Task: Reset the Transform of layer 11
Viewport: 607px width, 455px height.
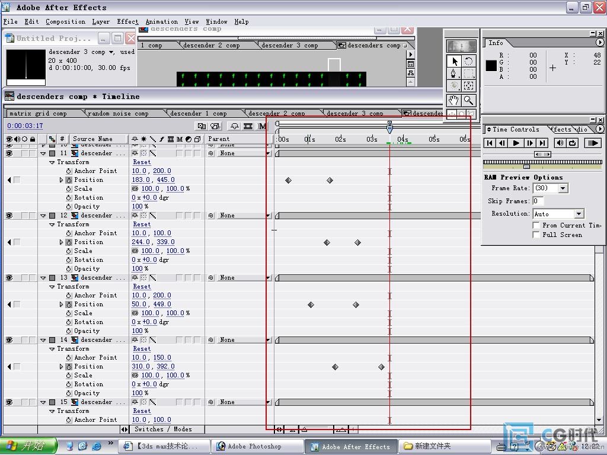Action: [142, 162]
